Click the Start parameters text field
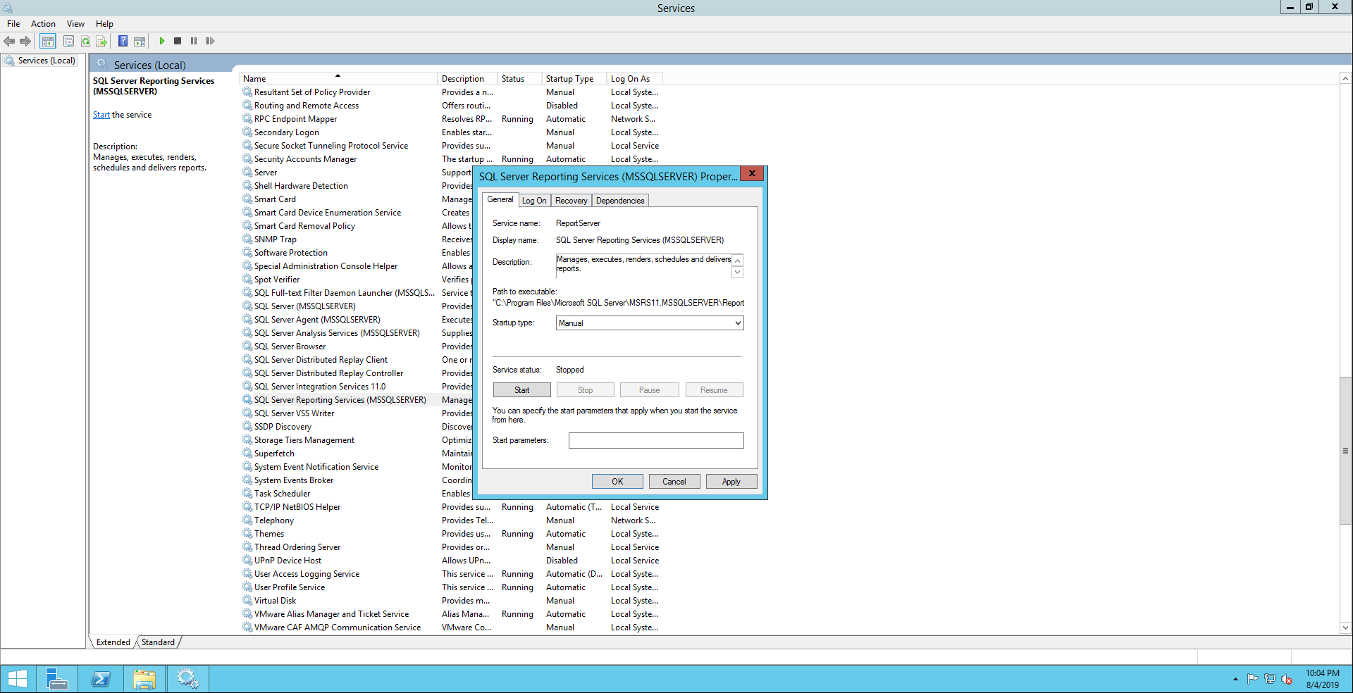 tap(655, 441)
